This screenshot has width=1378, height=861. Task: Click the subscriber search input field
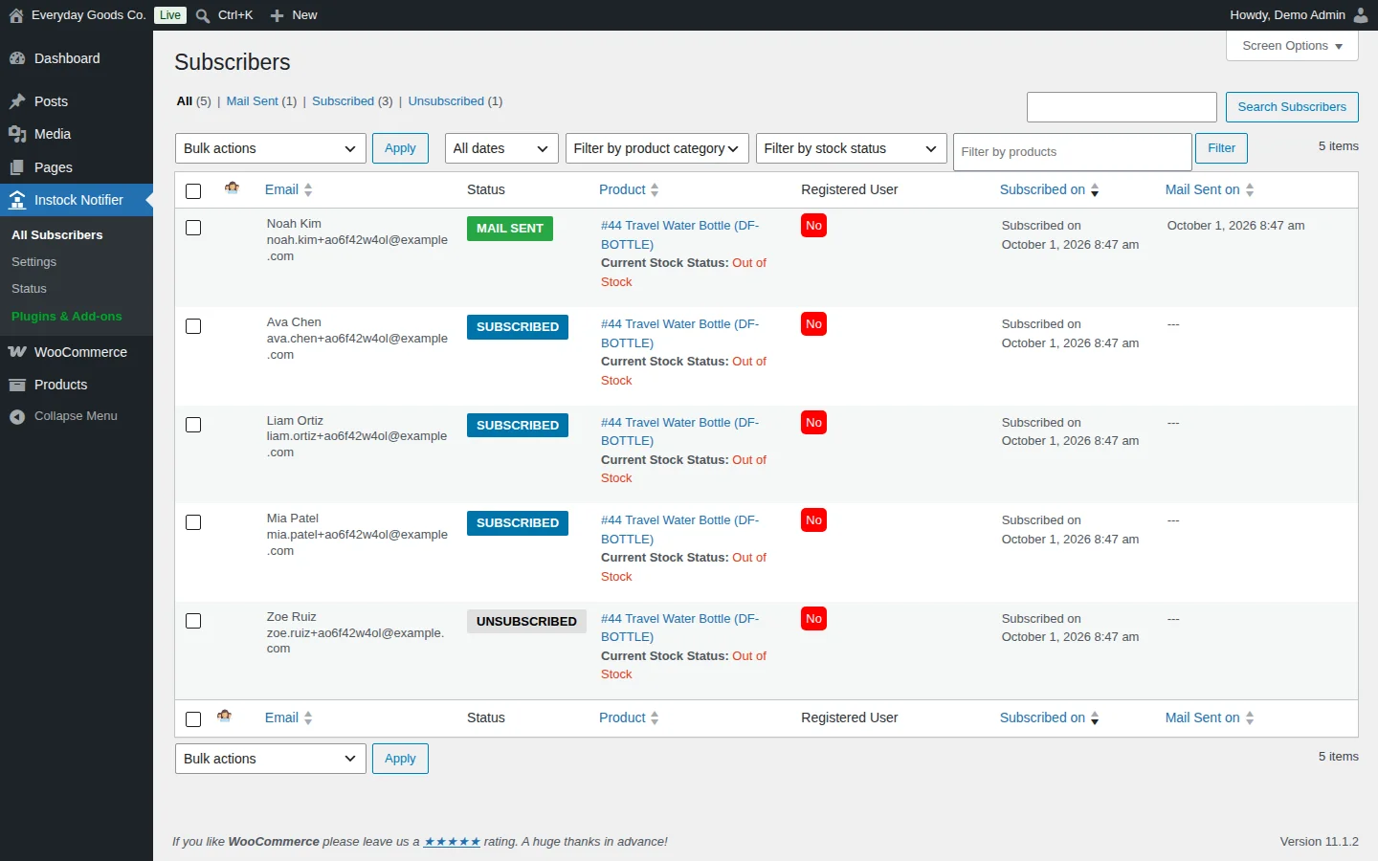pyautogui.click(x=1122, y=107)
